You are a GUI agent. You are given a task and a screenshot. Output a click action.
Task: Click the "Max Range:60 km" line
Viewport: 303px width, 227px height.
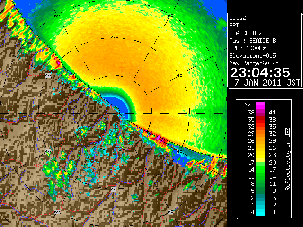[254, 63]
